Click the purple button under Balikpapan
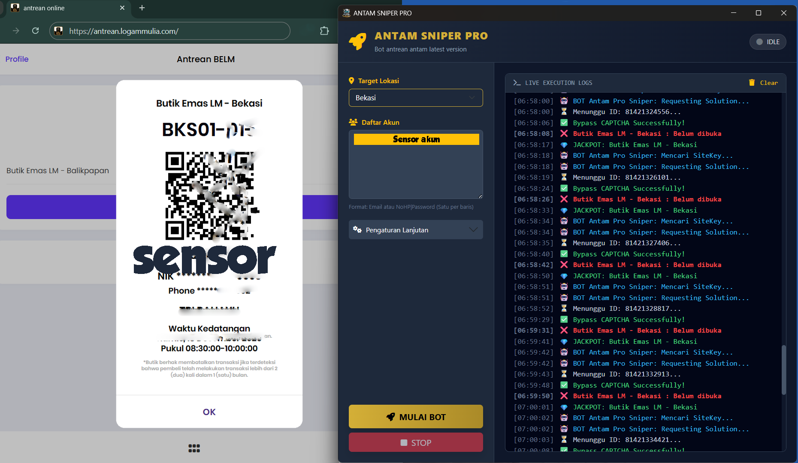 point(61,207)
